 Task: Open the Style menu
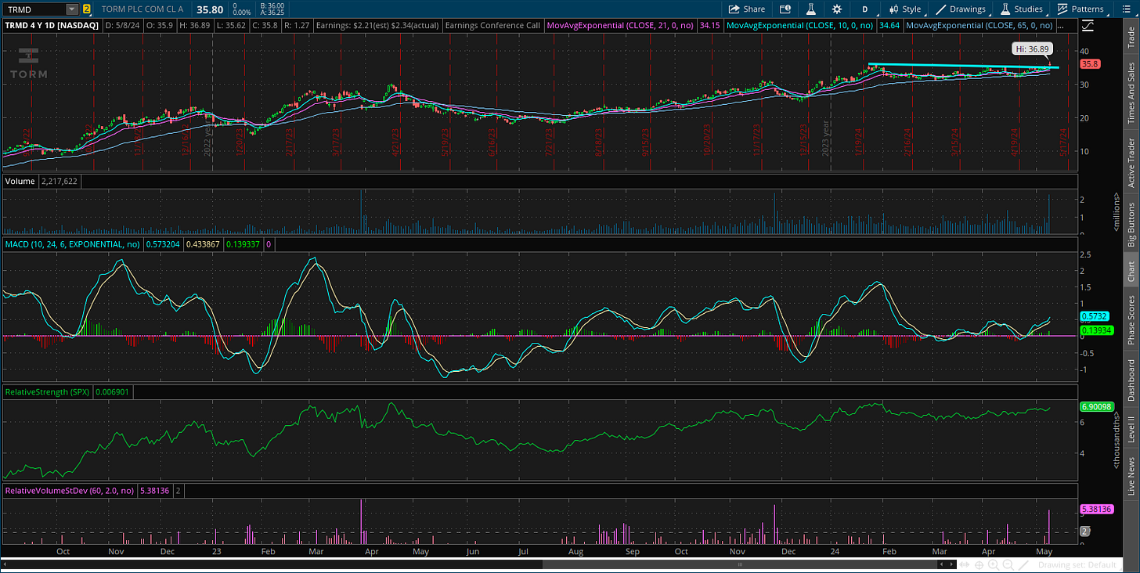point(904,9)
